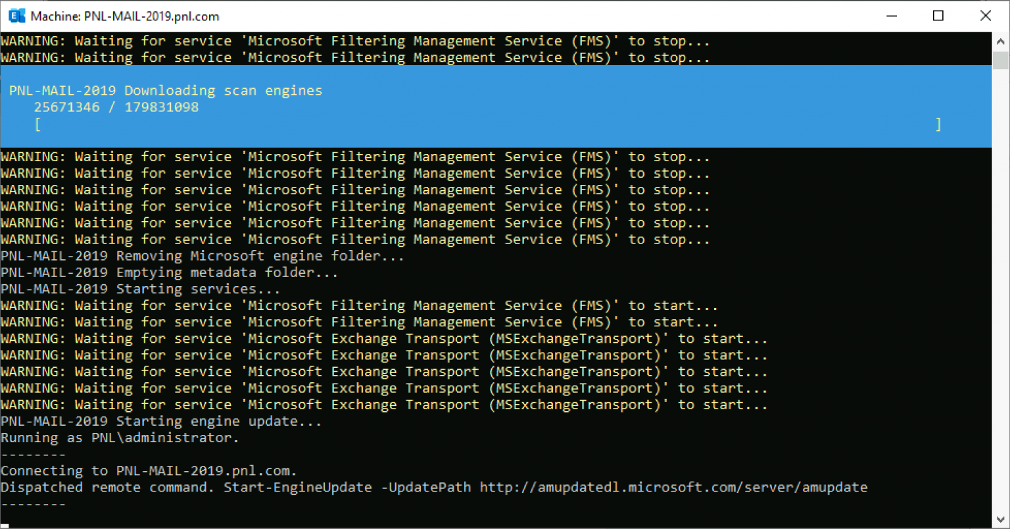The image size is (1010, 529).
Task: Click the byte counter '25671346 / 179831098'
Action: (x=116, y=107)
